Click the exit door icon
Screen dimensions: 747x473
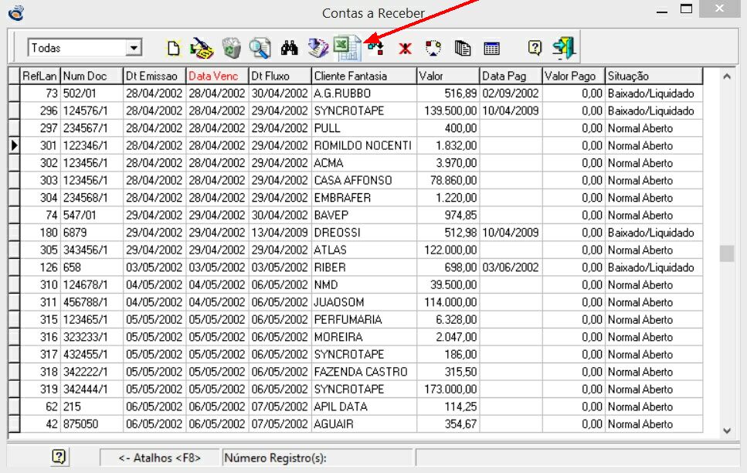(x=564, y=48)
